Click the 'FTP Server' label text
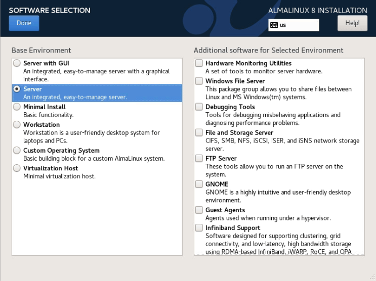 pyautogui.click(x=221, y=158)
